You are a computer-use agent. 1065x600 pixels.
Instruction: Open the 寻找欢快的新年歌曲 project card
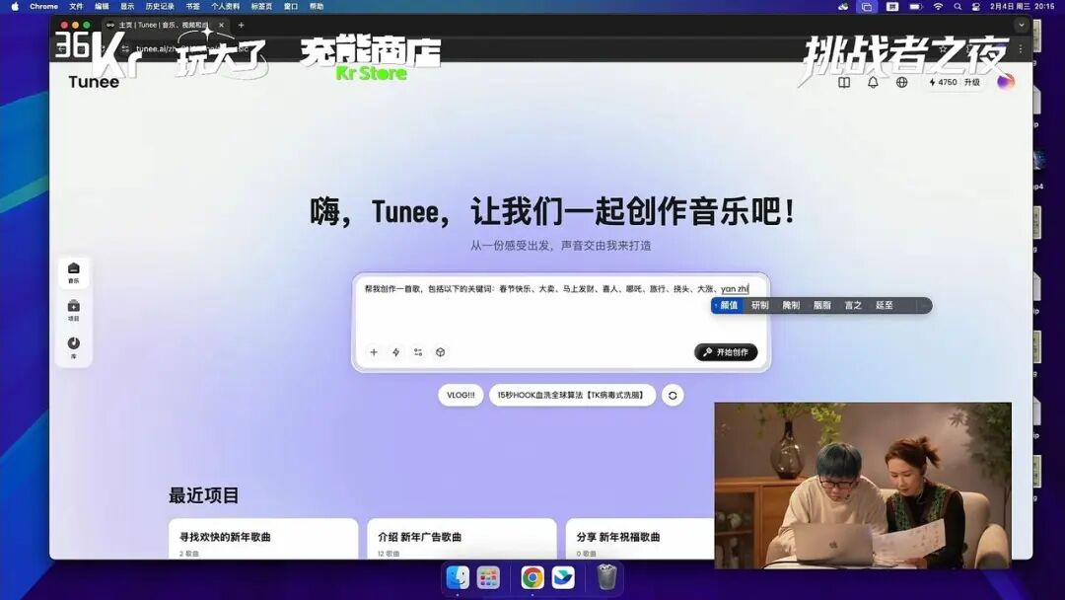tap(263, 540)
